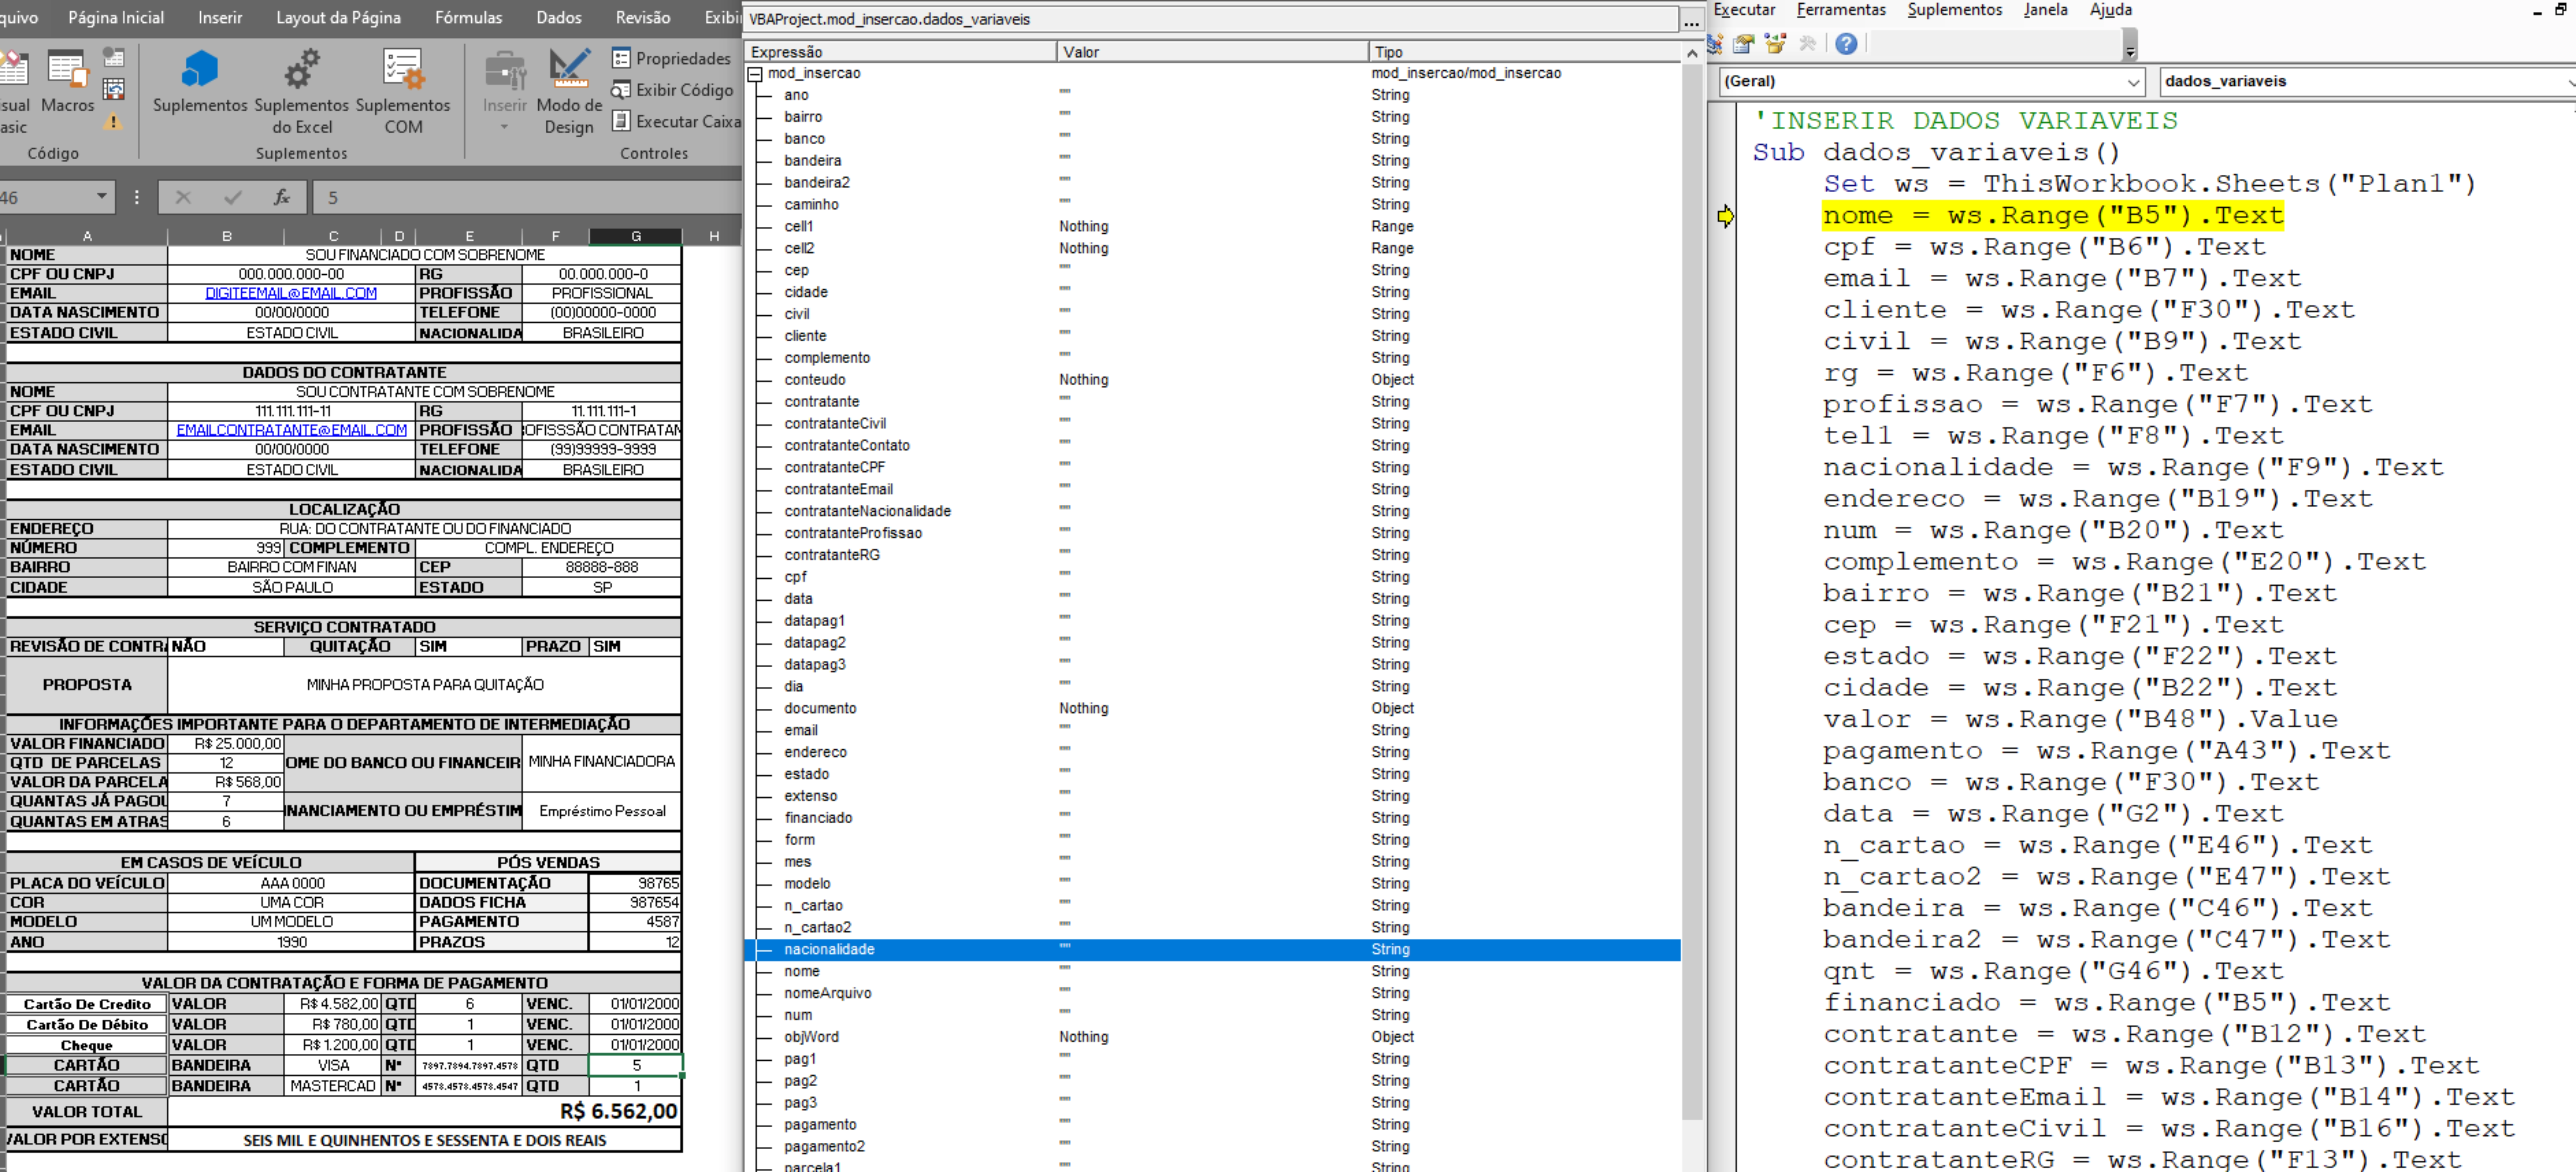Open Suplementos COM dialog

pyautogui.click(x=403, y=91)
